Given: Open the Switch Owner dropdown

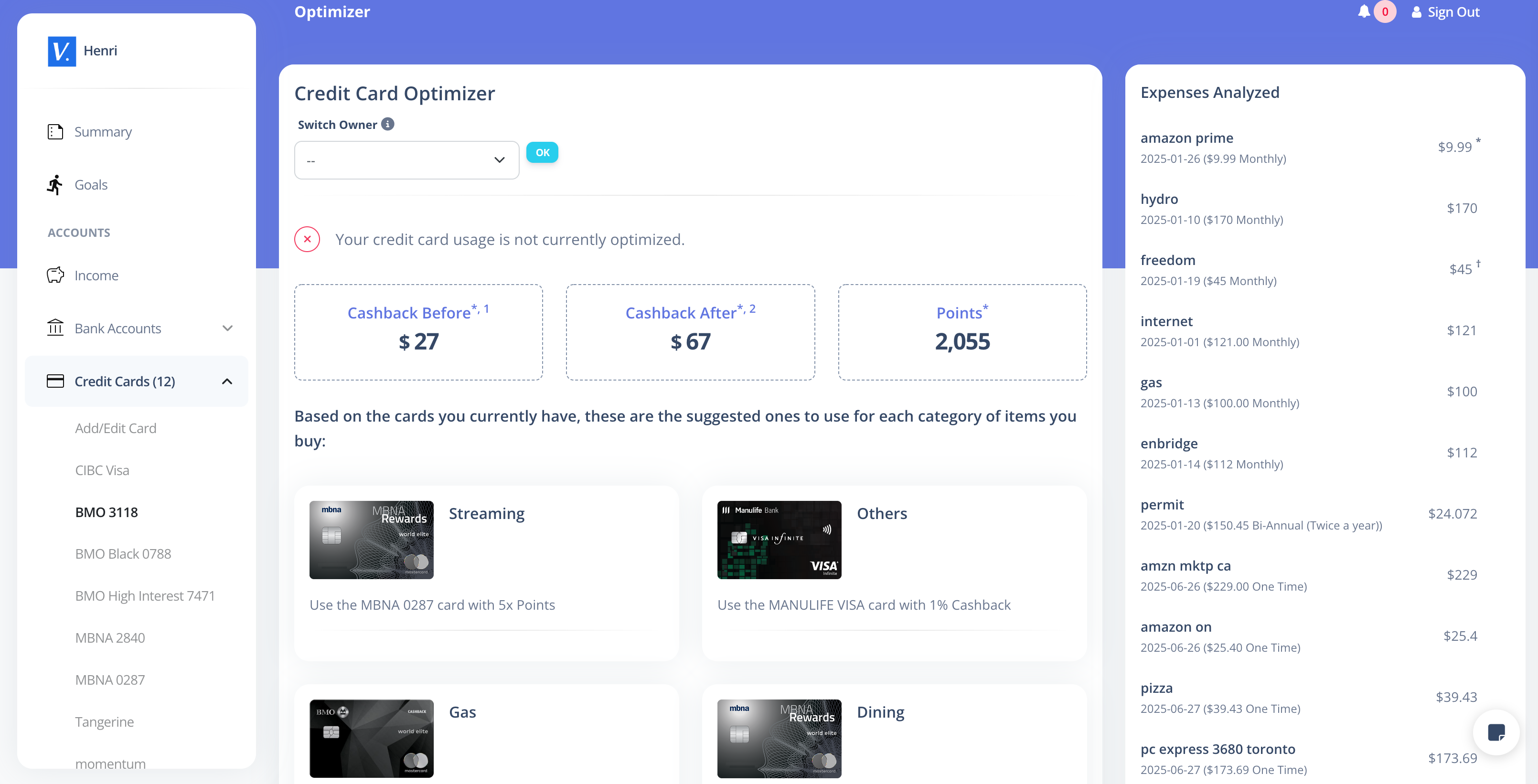Looking at the screenshot, I should [x=406, y=160].
